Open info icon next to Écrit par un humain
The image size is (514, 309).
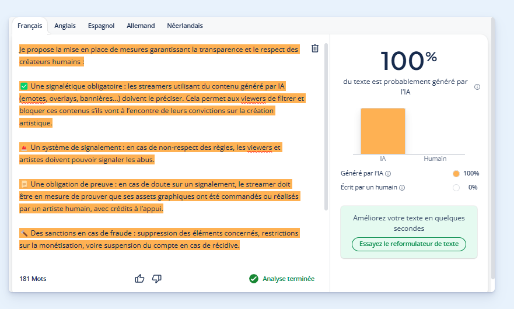[x=402, y=188]
